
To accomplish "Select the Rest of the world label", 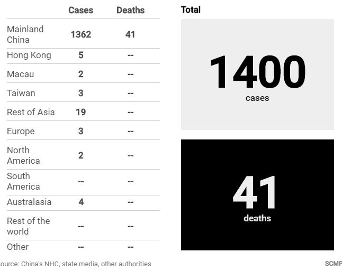I will pos(29,226).
